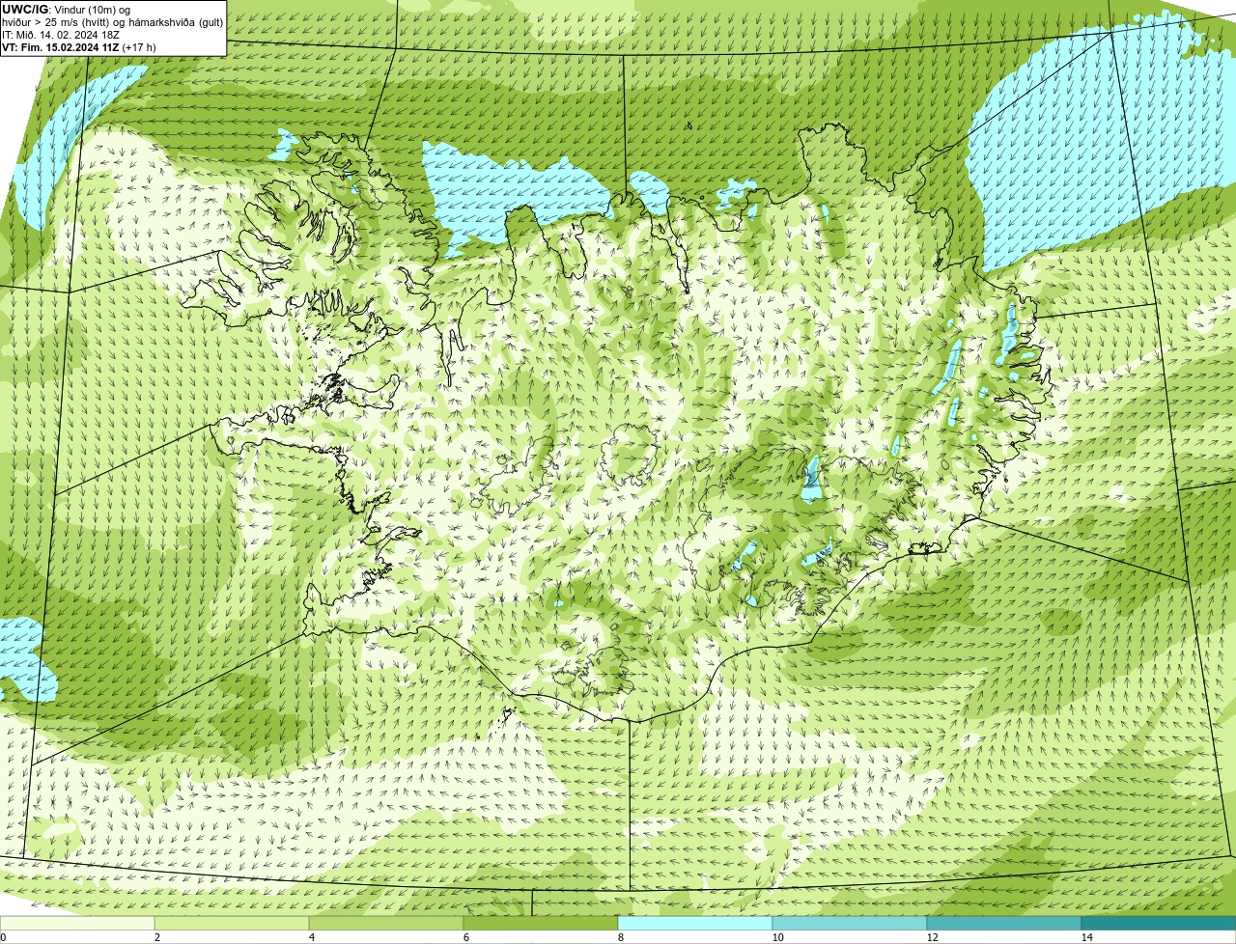Click the "VT: Fim. 15.02.2024 11Z (+17 h)" line

tap(79, 46)
